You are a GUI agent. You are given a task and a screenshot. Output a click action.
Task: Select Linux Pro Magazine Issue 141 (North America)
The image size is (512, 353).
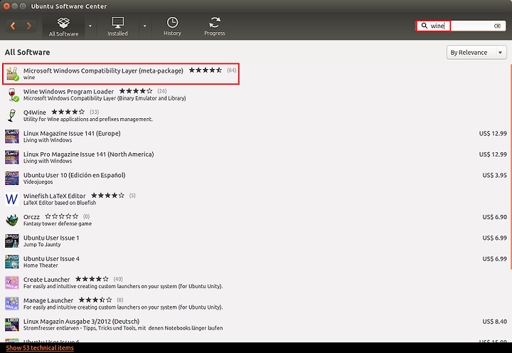tap(88, 154)
